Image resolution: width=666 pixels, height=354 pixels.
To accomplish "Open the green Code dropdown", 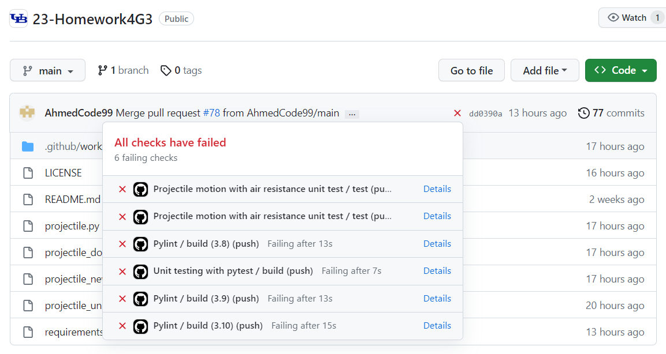I will click(x=620, y=70).
